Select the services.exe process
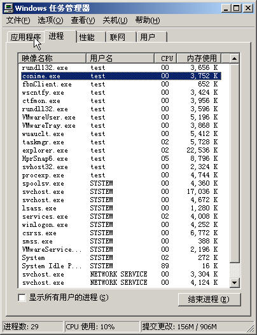Image resolution: width=257 pixels, height=335 pixels. pos(45,217)
